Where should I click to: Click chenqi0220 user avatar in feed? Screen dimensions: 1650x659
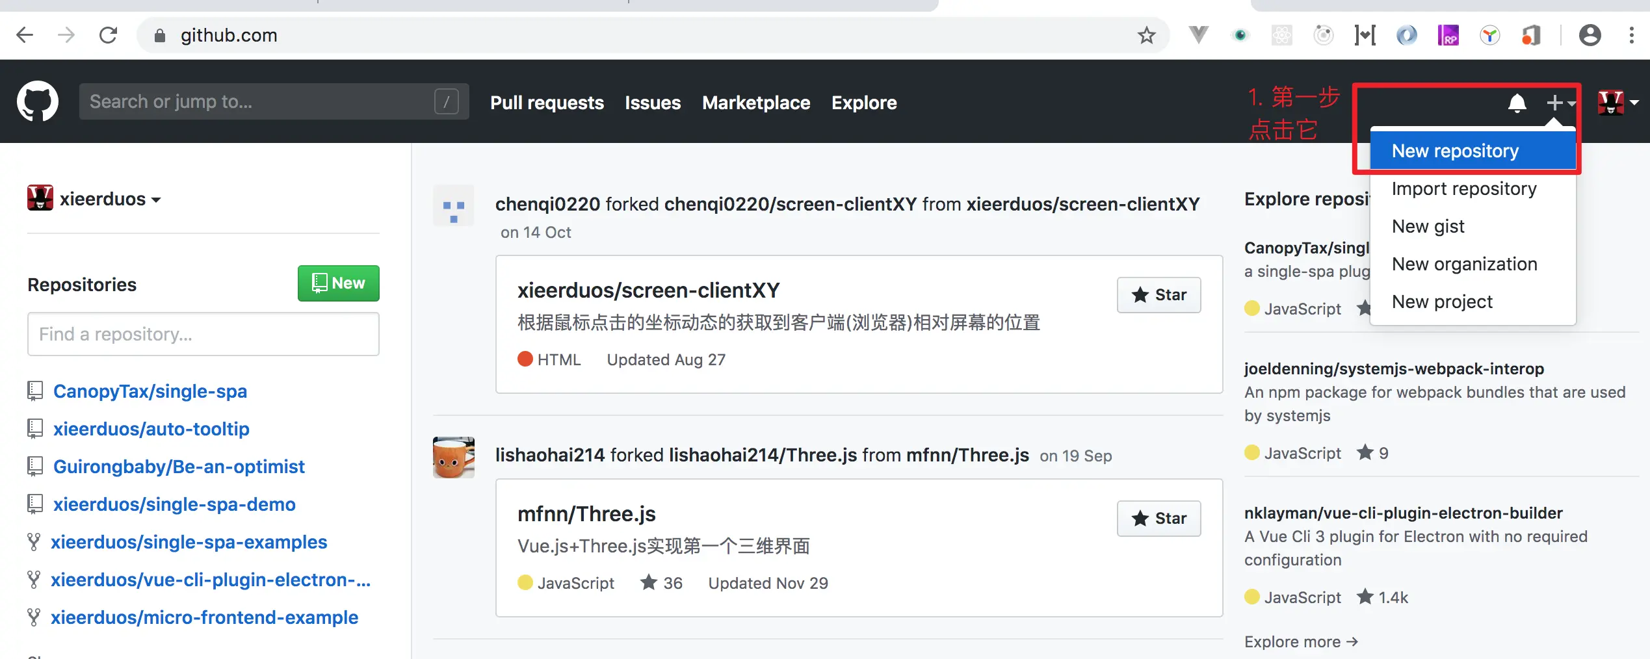coord(454,205)
